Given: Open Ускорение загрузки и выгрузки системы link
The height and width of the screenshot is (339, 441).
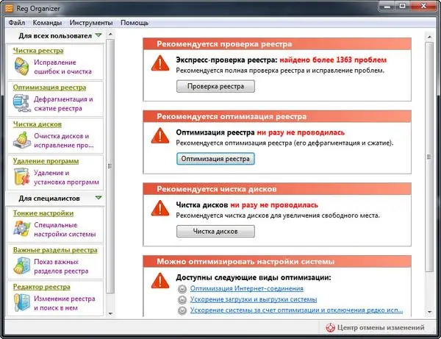Looking at the screenshot, I should tap(254, 299).
